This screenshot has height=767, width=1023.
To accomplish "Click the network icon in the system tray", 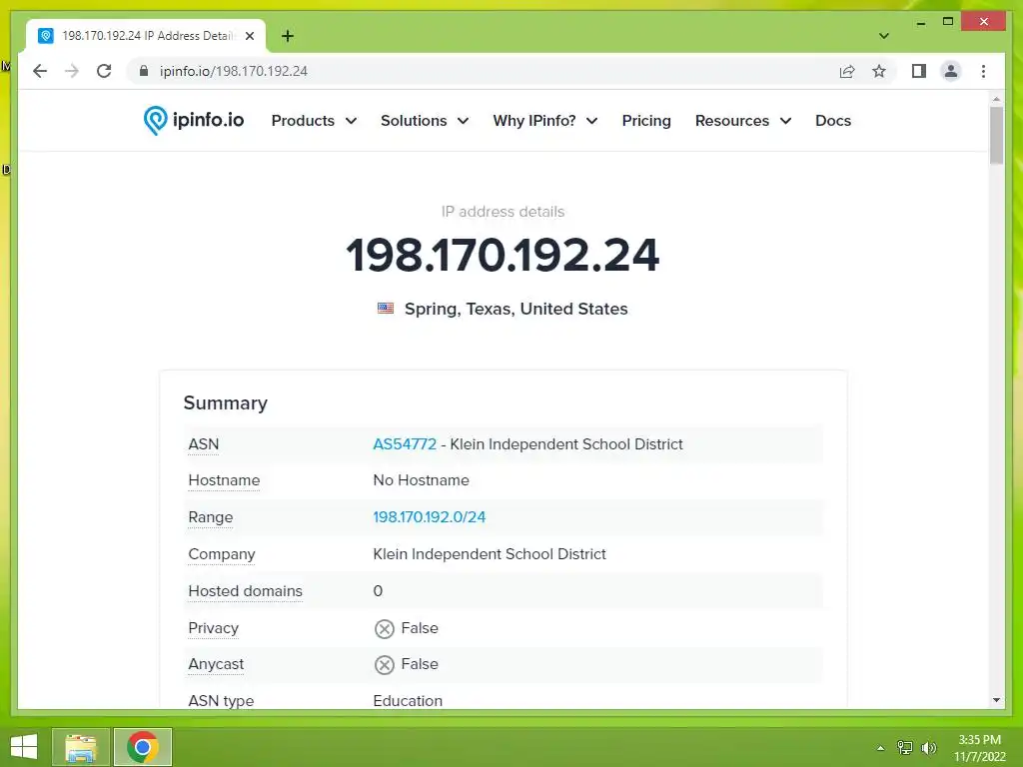I will pyautogui.click(x=904, y=748).
